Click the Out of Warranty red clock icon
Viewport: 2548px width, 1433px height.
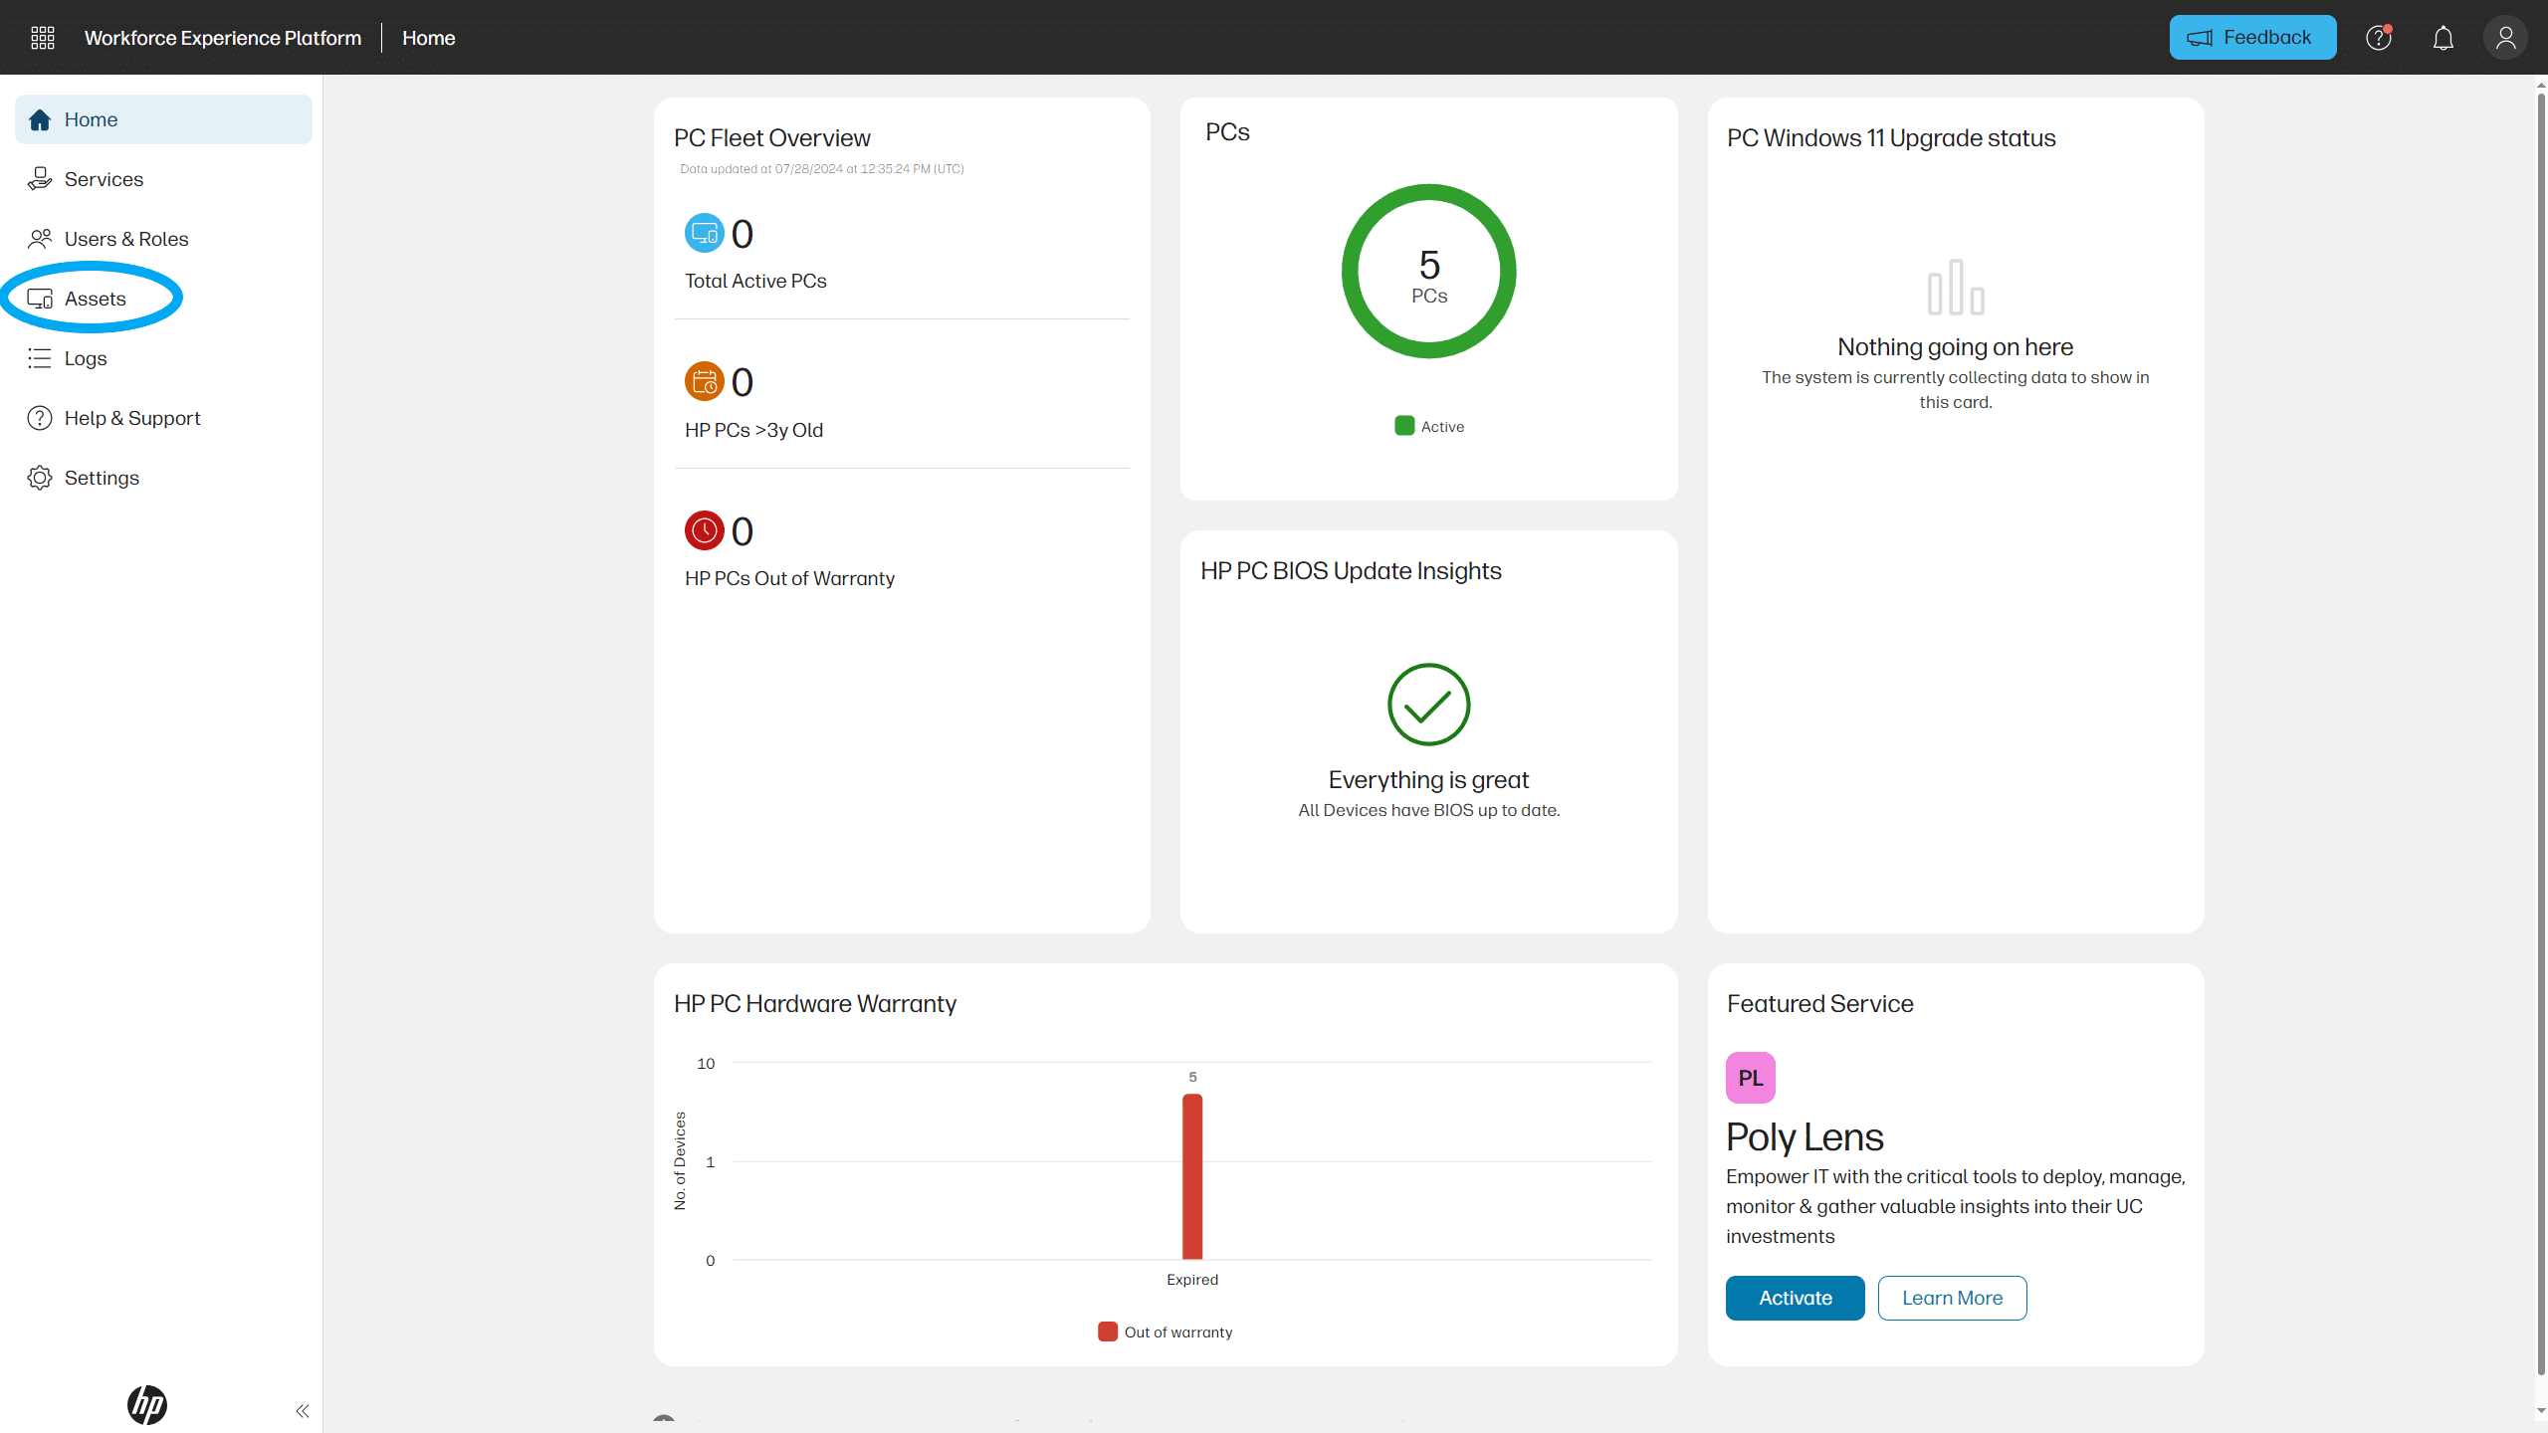704,530
